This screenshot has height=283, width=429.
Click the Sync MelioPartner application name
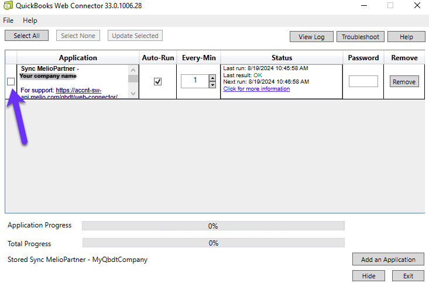coord(50,68)
